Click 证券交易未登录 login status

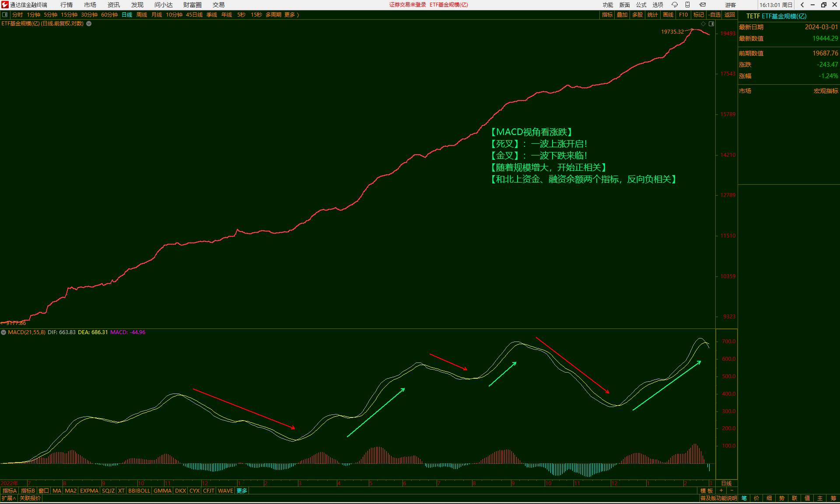pos(407,5)
